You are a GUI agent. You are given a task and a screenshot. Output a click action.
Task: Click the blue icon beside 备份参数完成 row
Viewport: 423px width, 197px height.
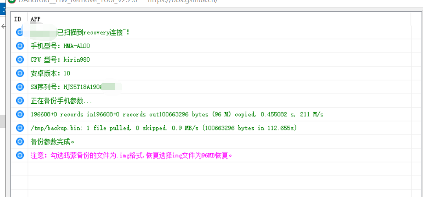click(20, 141)
